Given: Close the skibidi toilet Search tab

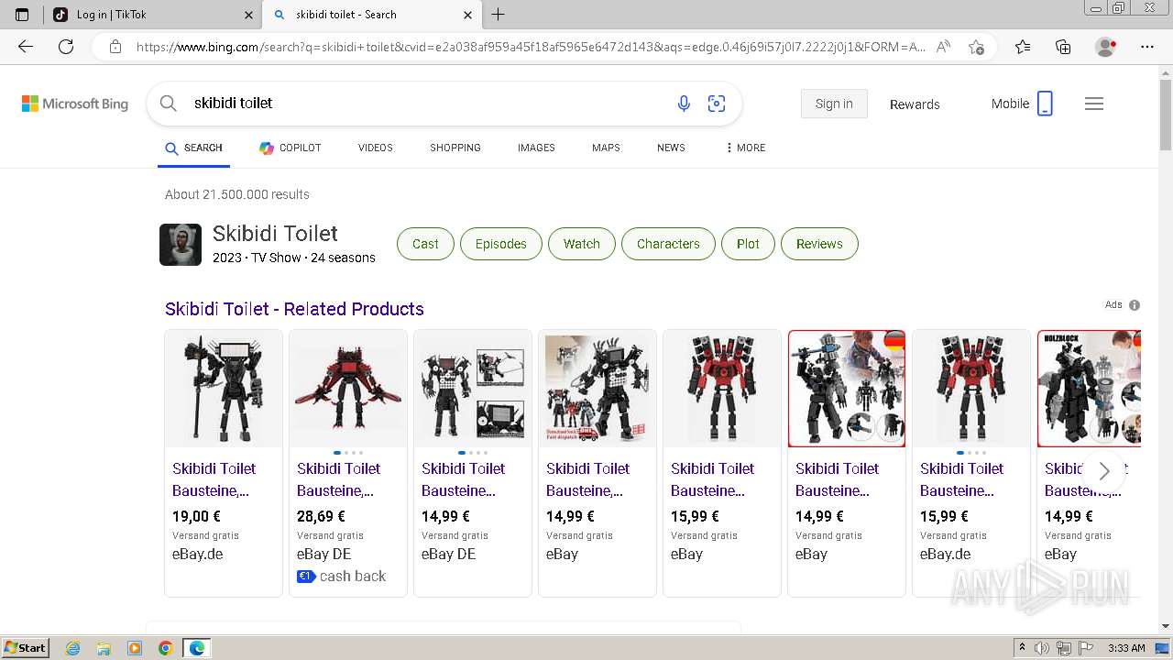Looking at the screenshot, I should click(x=467, y=15).
